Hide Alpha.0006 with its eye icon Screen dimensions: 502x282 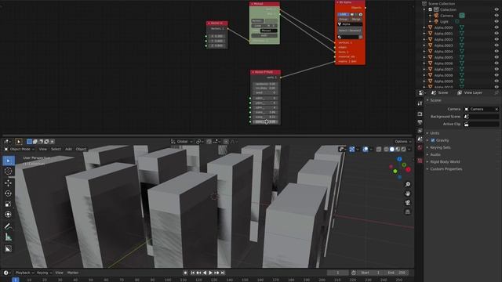(497, 63)
